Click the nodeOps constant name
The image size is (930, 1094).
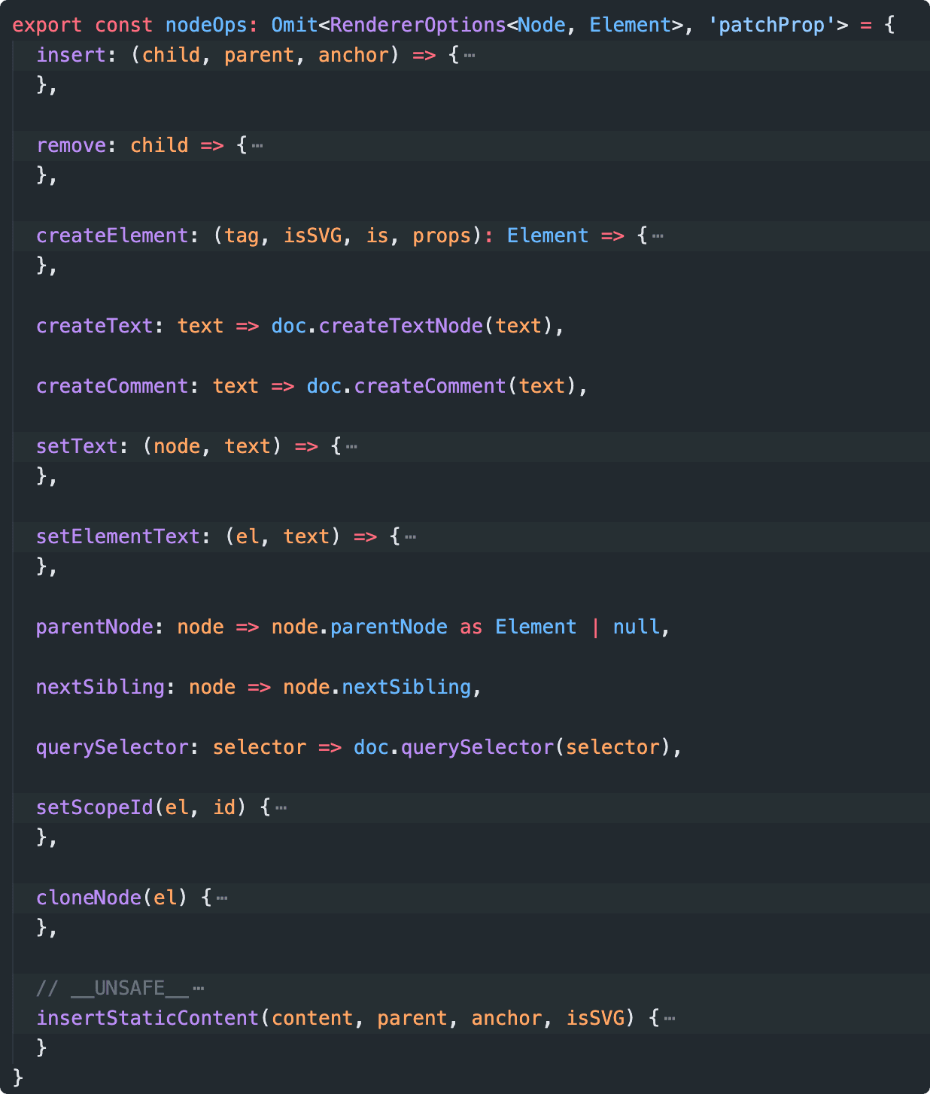point(206,25)
